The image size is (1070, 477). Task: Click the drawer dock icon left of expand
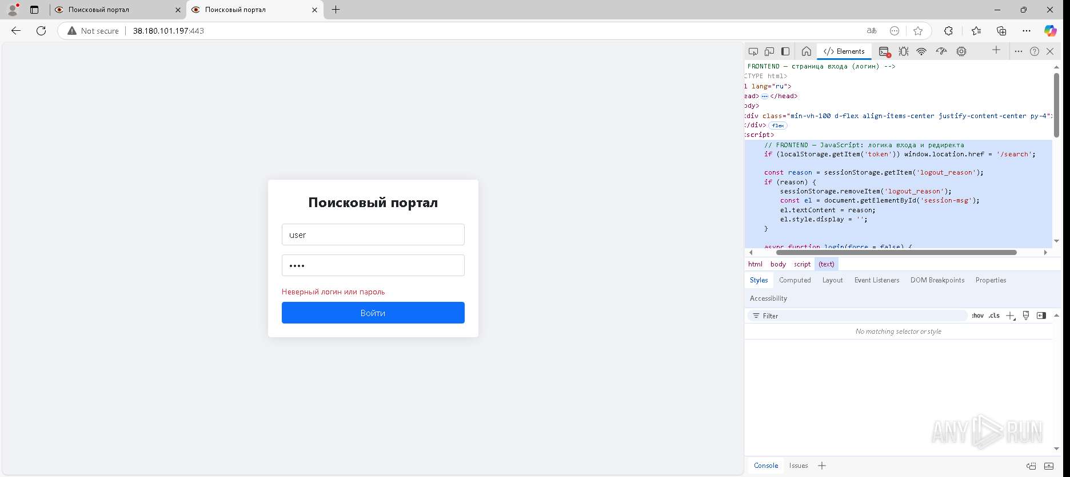tap(1031, 466)
